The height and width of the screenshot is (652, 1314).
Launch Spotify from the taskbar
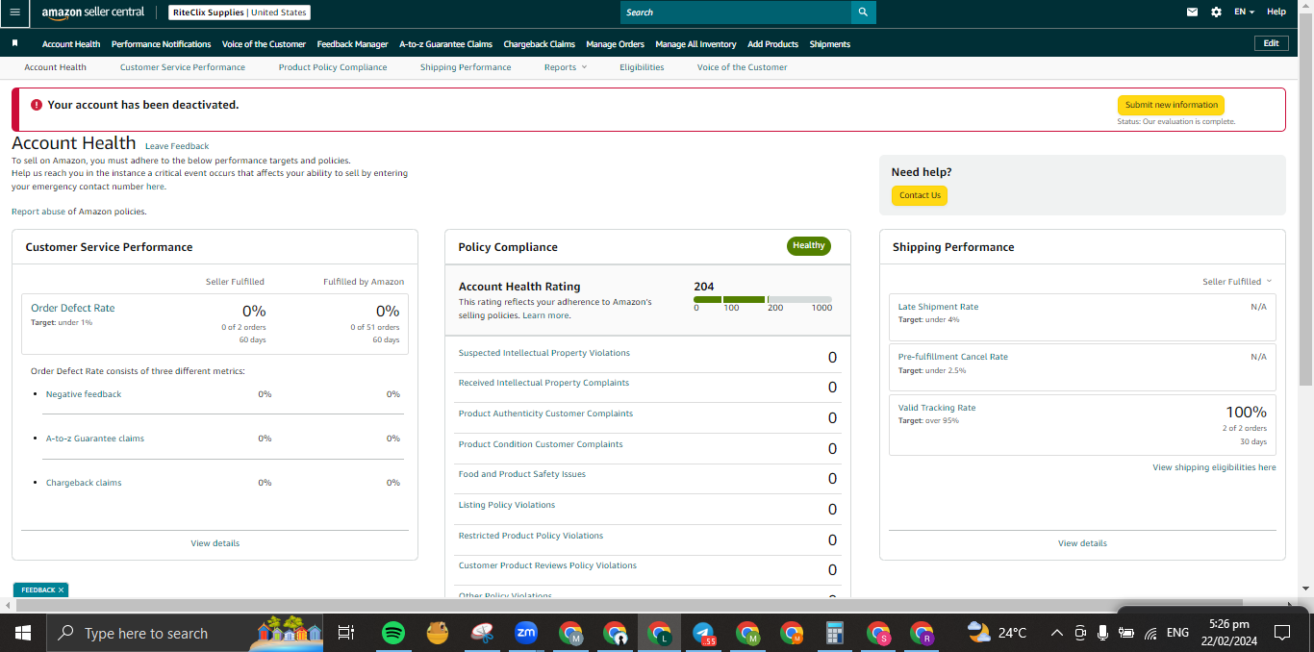click(392, 633)
